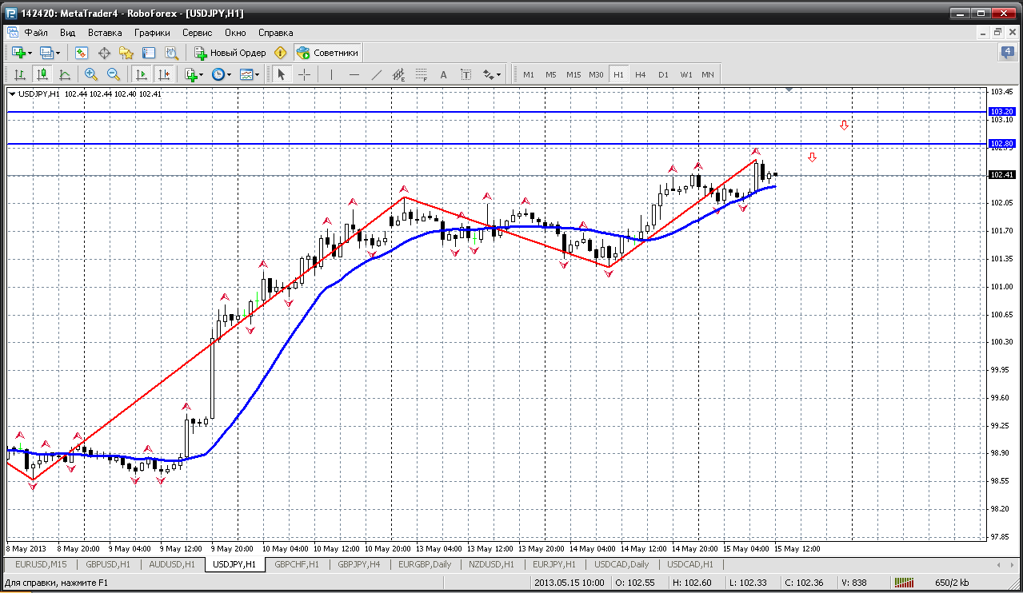Open the Indicators list dropdown
Image resolution: width=1023 pixels, height=593 pixels.
click(194, 74)
